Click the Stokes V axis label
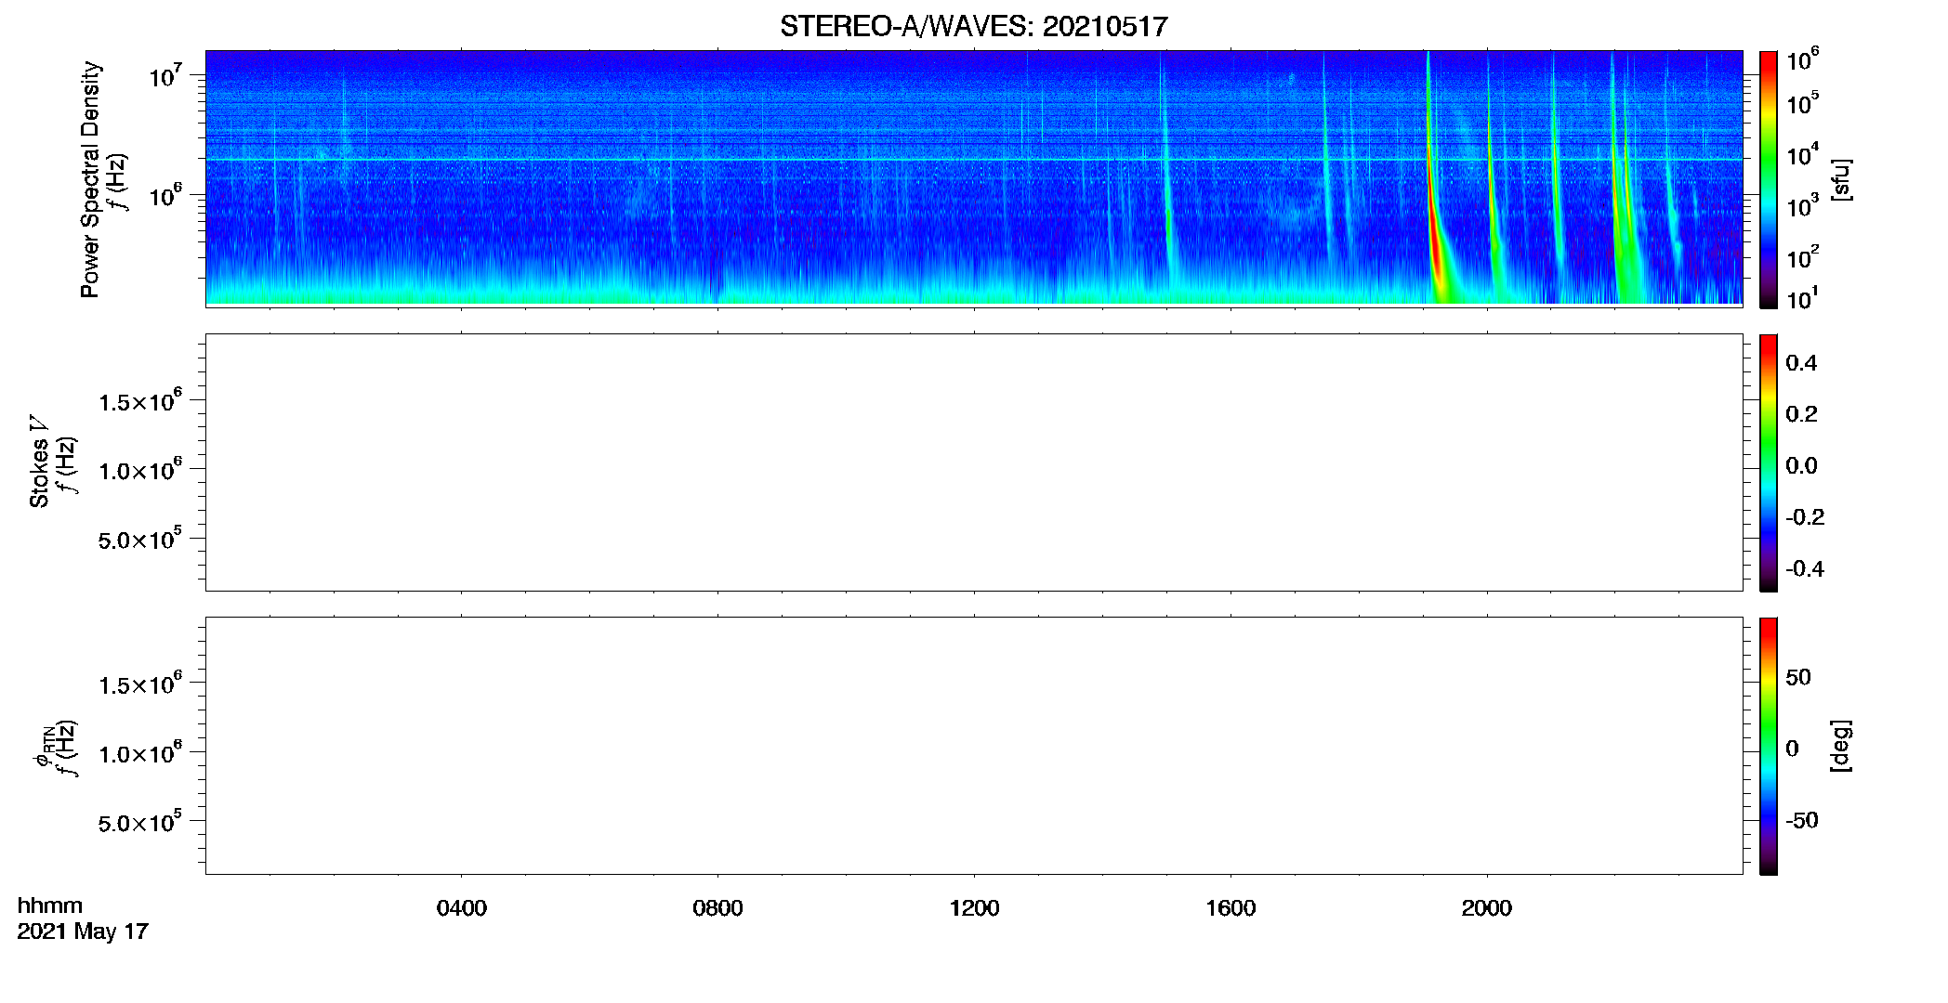This screenshot has height=1003, width=1948. (x=39, y=462)
